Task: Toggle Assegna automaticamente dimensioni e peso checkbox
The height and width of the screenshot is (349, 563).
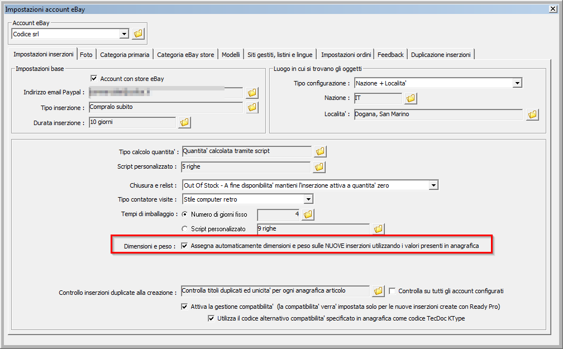Action: pos(184,246)
